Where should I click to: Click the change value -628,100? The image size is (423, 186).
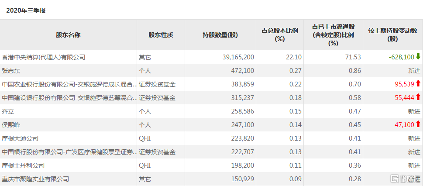[402, 57]
